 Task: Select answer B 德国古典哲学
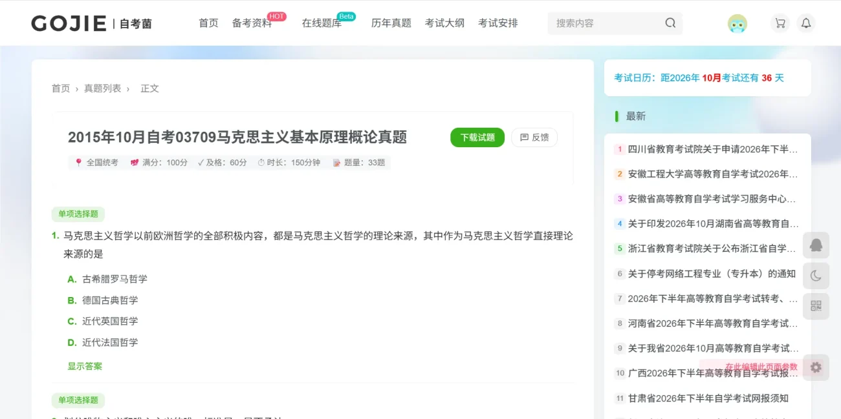103,300
